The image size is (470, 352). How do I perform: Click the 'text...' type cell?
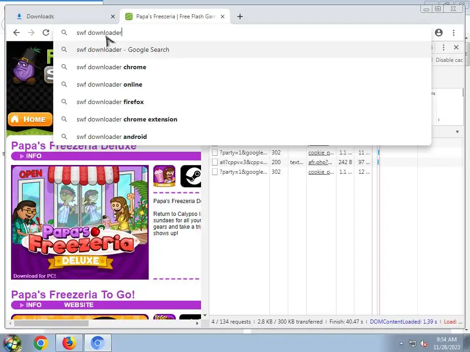(x=297, y=162)
